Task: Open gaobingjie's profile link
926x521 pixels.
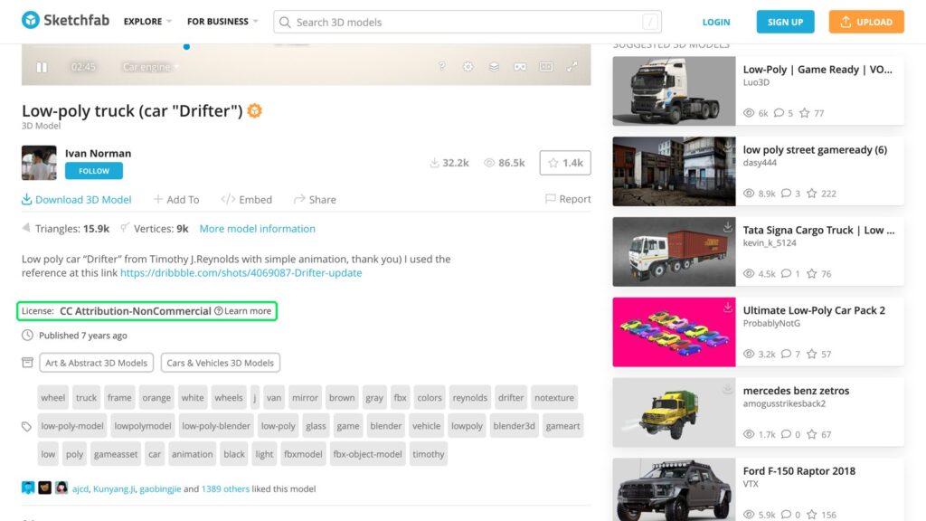Action: point(160,489)
